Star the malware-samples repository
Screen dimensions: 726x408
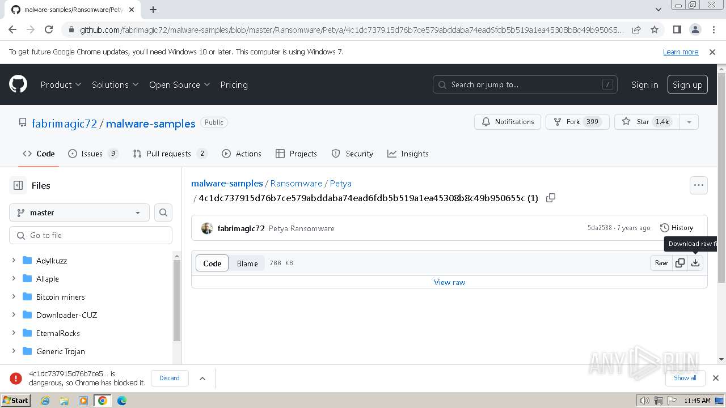click(x=647, y=122)
